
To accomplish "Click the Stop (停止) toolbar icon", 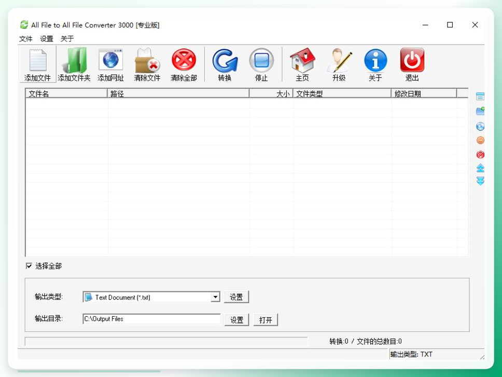I will [x=261, y=60].
